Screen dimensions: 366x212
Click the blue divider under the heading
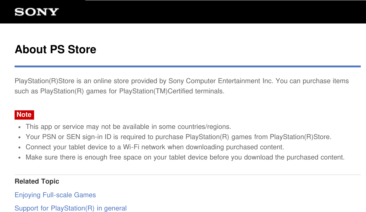(x=187, y=66)
